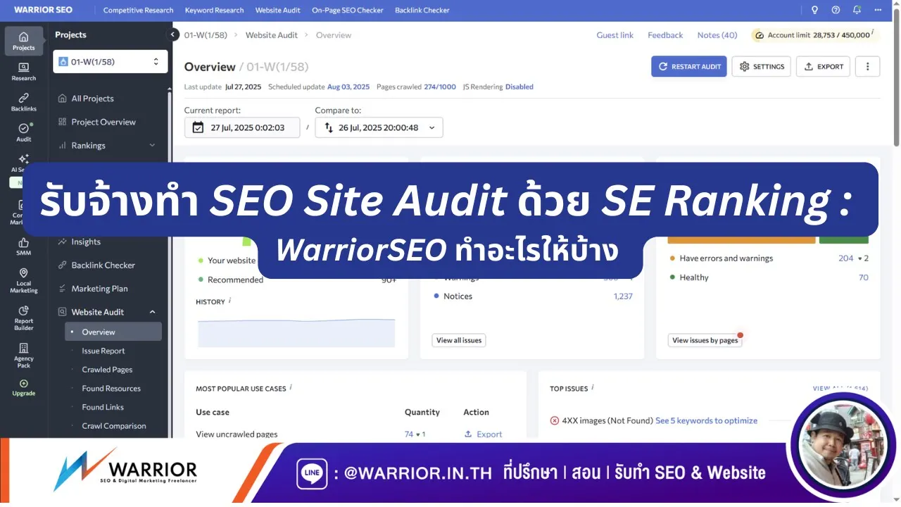Viewport: 901px width, 507px height.
Task: Open Keyword Research in the top menu
Action: (x=214, y=10)
